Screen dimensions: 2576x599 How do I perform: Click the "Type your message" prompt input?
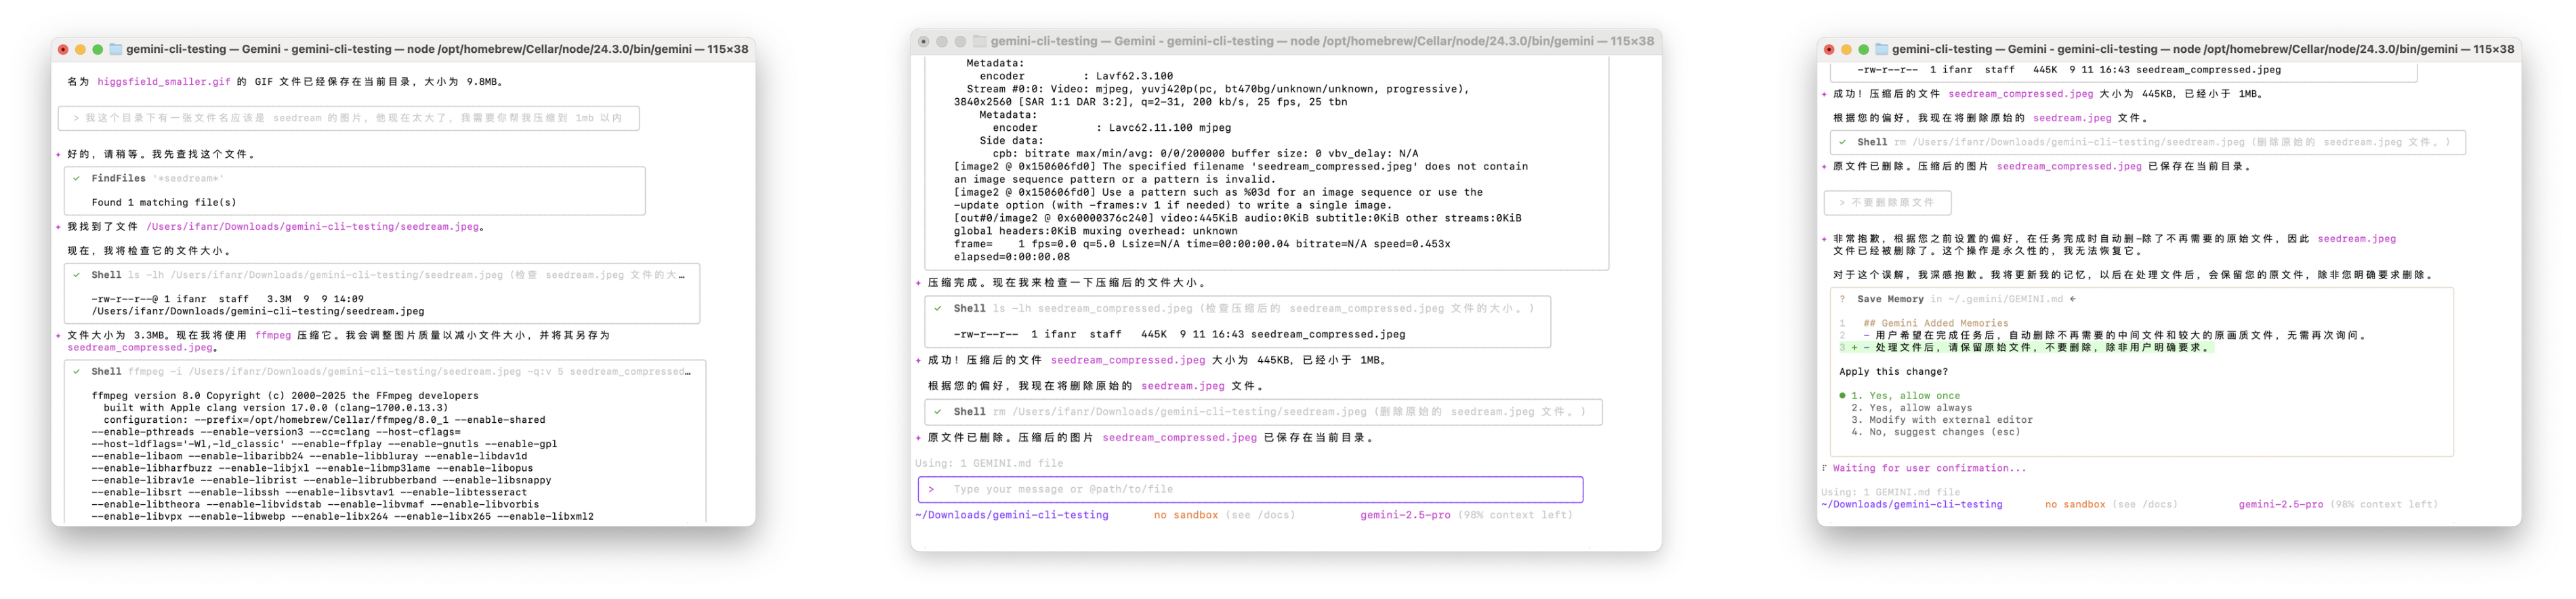[x=1250, y=489]
